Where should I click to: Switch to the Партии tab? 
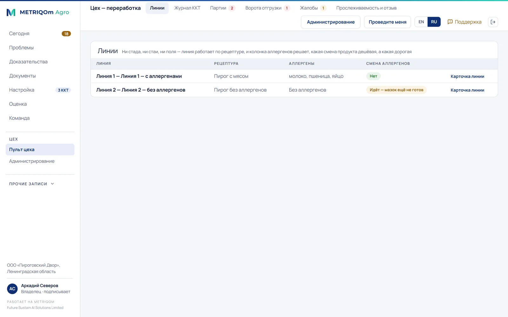point(222,8)
